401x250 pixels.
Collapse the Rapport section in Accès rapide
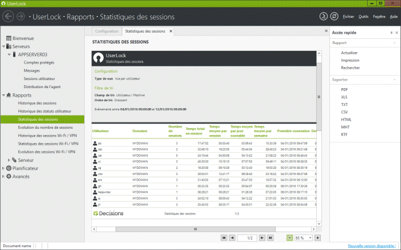395,43
